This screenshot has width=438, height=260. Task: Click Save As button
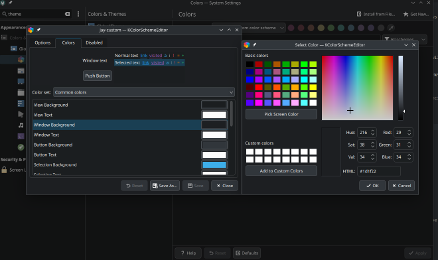click(x=165, y=186)
